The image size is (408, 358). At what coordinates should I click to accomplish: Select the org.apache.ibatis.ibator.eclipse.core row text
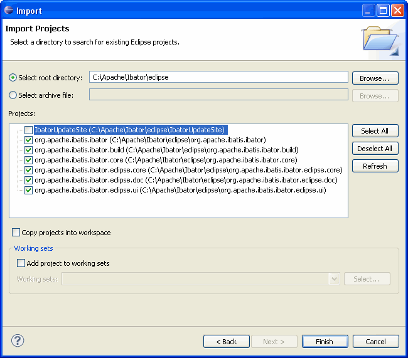coord(188,170)
